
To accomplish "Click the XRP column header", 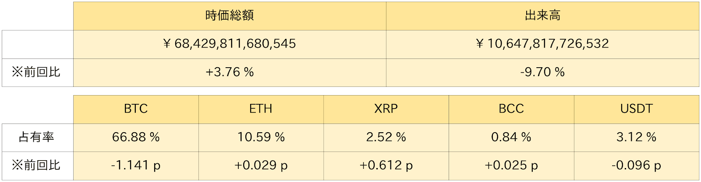I will (386, 109).
